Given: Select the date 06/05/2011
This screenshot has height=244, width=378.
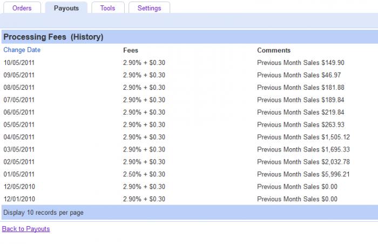Looking at the screenshot, I should click(x=19, y=112).
